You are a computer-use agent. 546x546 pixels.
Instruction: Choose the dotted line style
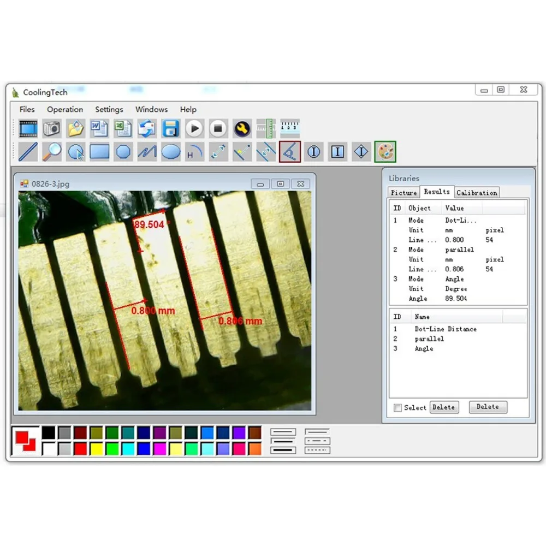317,450
